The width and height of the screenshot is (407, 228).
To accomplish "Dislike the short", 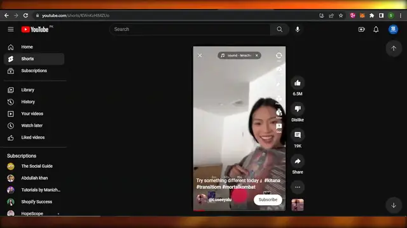I will (x=298, y=108).
